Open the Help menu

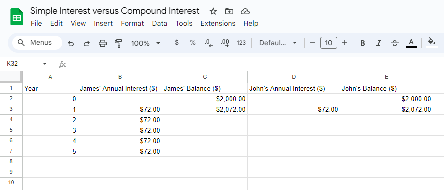point(251,23)
